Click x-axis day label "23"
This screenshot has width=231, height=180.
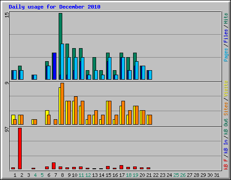tap(162, 175)
